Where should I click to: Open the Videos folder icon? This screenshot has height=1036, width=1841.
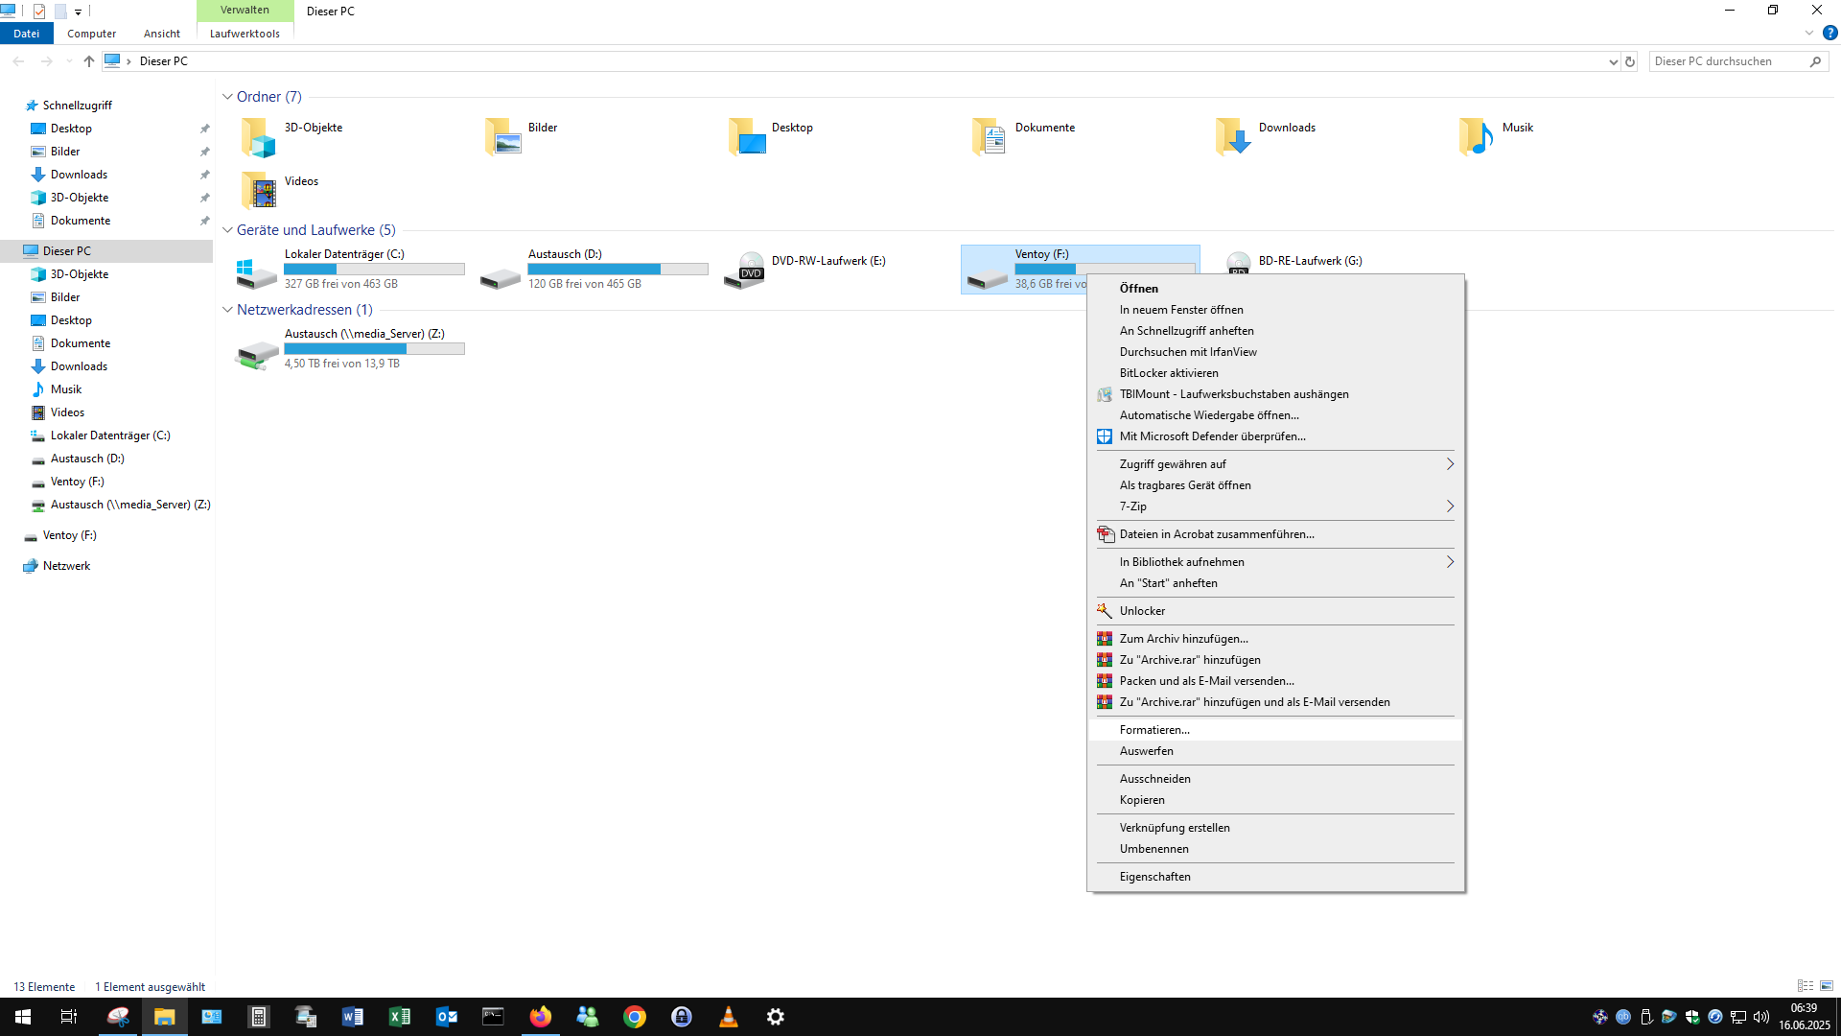click(x=258, y=191)
